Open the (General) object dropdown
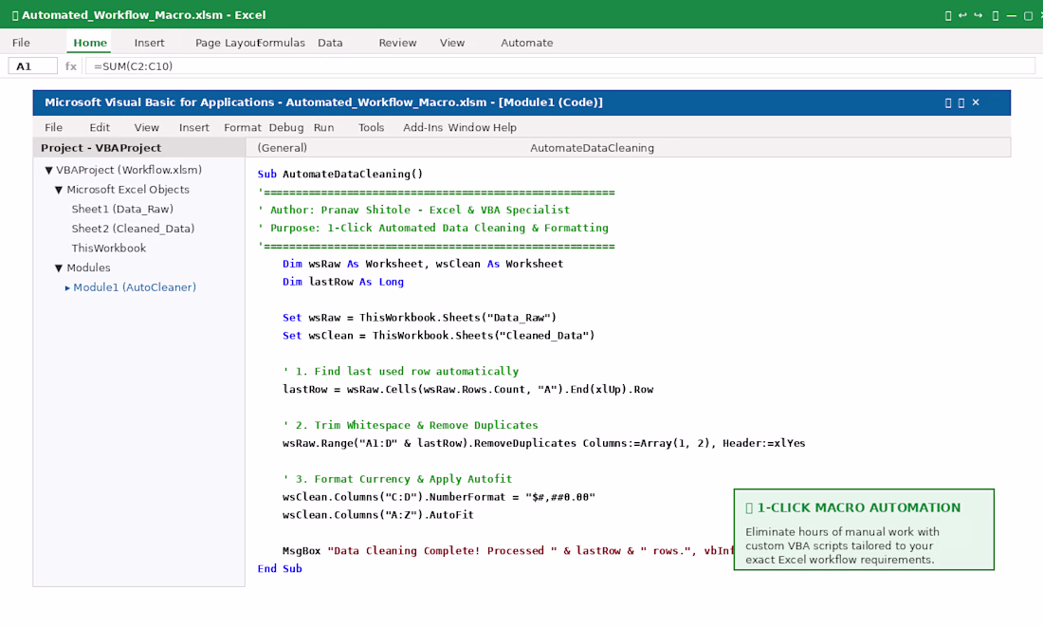Screen dimensions: 1043x627 [282, 148]
